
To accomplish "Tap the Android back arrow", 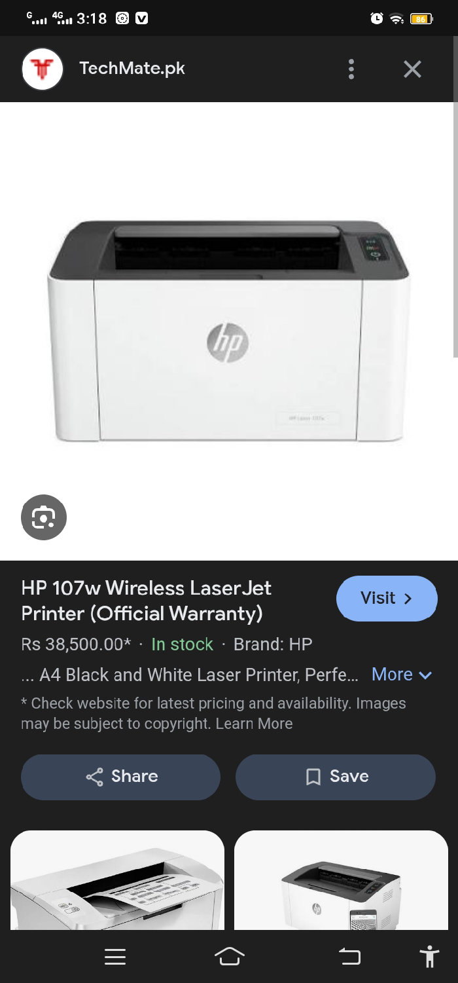I will (349, 957).
